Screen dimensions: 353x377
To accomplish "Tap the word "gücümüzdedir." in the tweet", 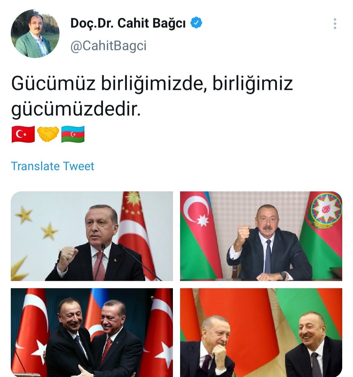I will [x=76, y=109].
